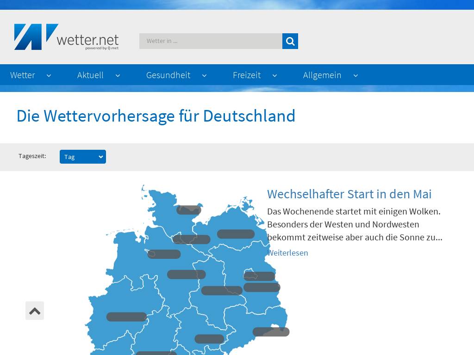Image resolution: width=474 pixels, height=355 pixels.
Task: Click the wetter.net logo
Action: pyautogui.click(x=66, y=37)
